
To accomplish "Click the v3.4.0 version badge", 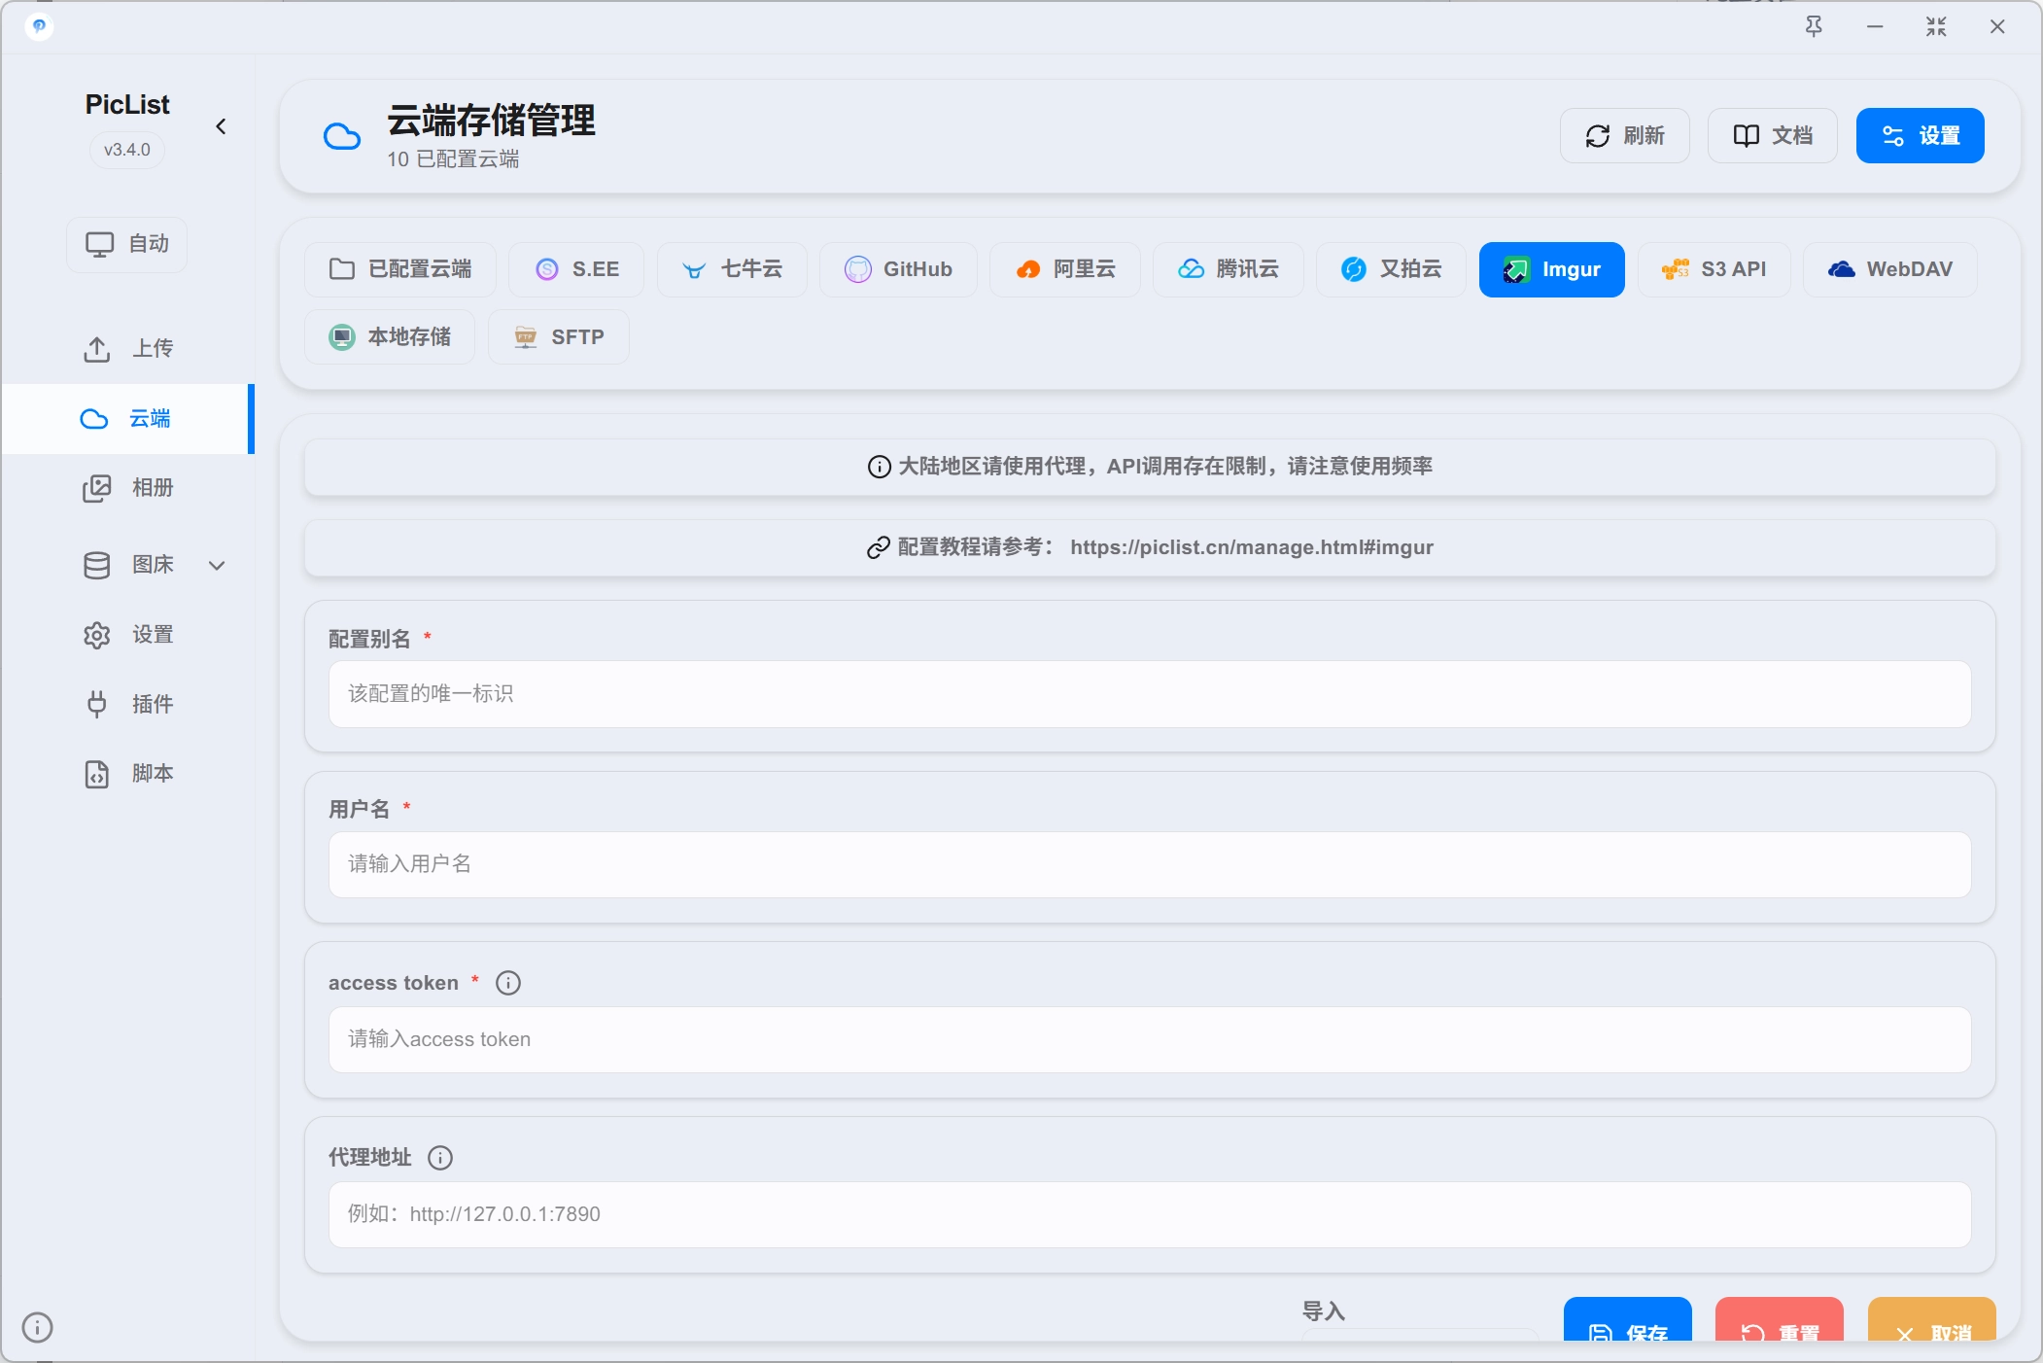I will pos(127,150).
